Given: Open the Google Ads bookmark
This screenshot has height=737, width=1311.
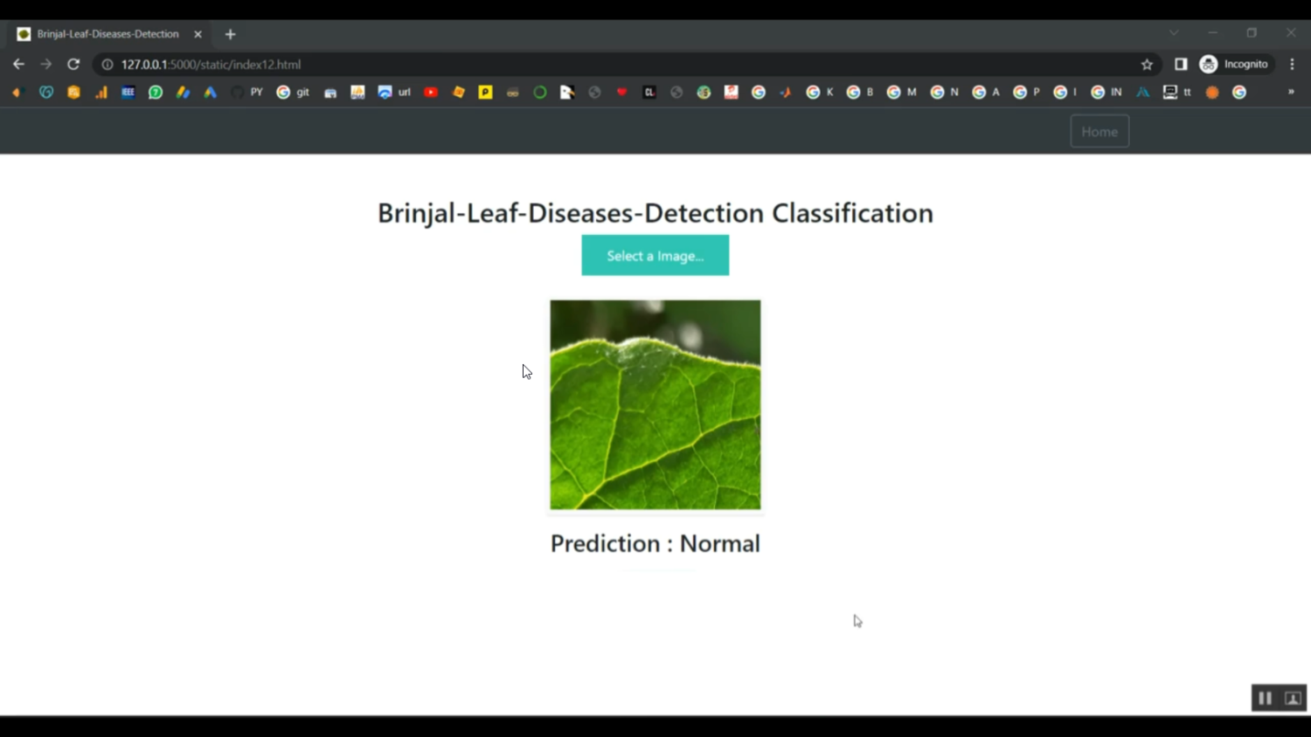Looking at the screenshot, I should pyautogui.click(x=210, y=93).
